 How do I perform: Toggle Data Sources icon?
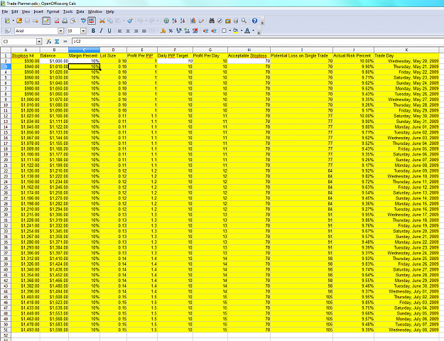tap(236, 21)
